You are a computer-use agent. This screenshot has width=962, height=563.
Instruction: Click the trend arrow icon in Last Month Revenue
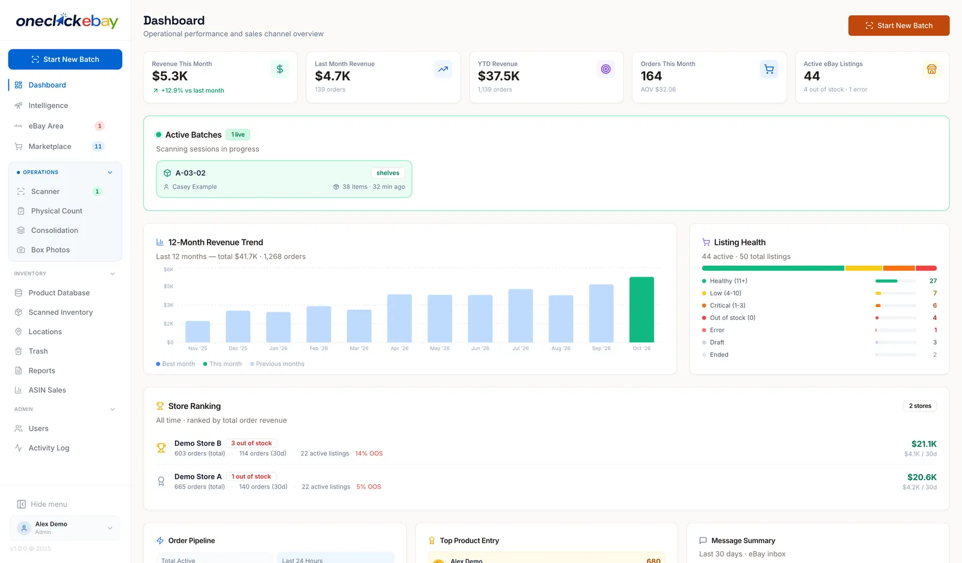click(443, 69)
